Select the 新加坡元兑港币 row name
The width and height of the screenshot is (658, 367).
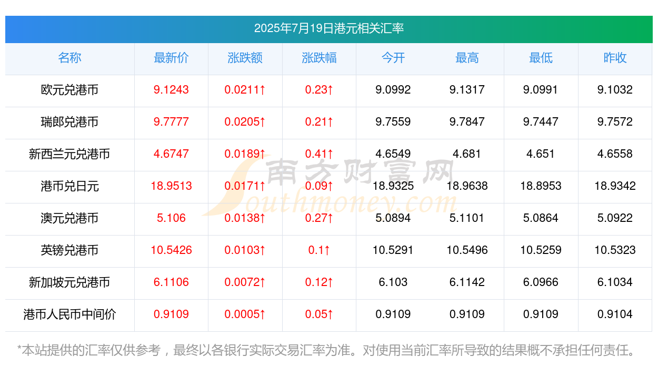(69, 282)
